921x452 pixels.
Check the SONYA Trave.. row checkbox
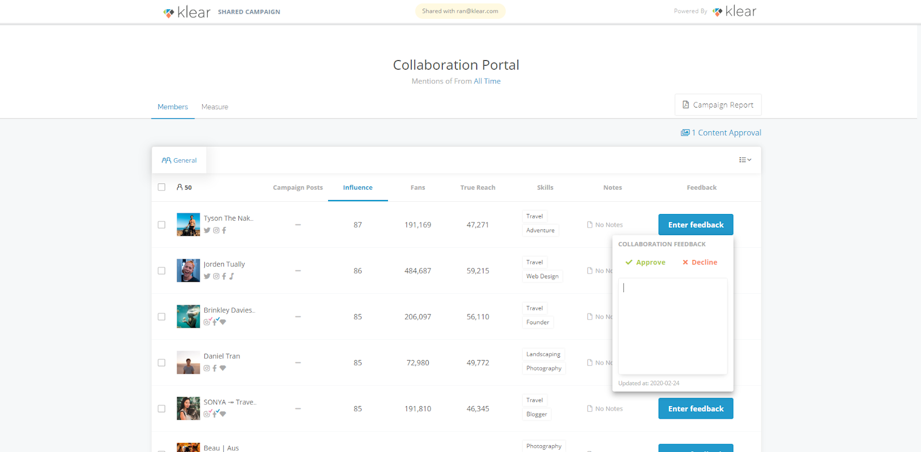[162, 409]
